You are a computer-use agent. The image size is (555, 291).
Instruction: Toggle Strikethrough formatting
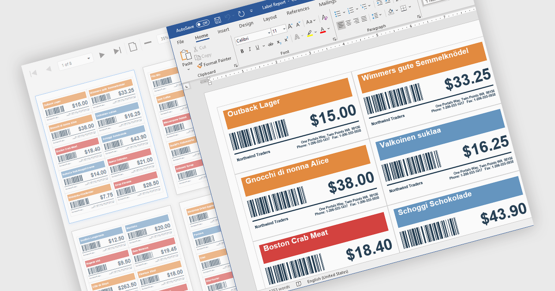pyautogui.click(x=270, y=44)
